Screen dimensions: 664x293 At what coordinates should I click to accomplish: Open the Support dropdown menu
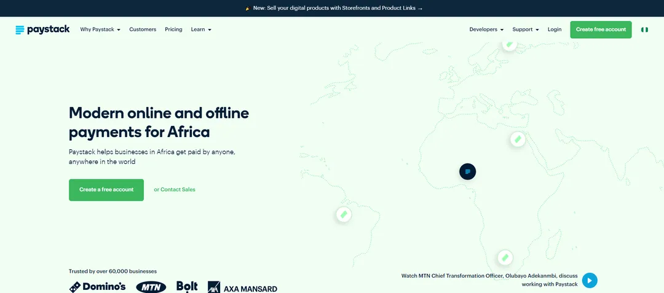coord(526,29)
